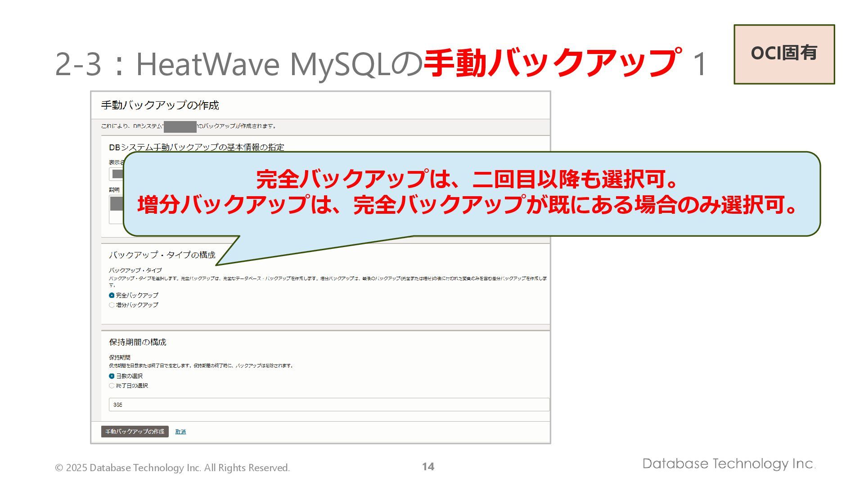Click the 手動バックアップの作成 button
Image resolution: width=864 pixels, height=486 pixels.
click(x=135, y=432)
